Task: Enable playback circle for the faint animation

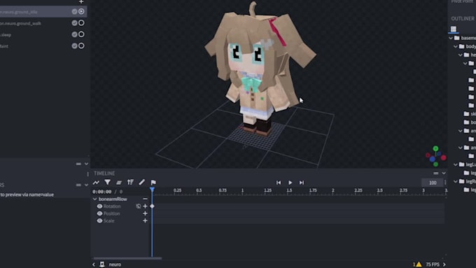Action: (81, 45)
